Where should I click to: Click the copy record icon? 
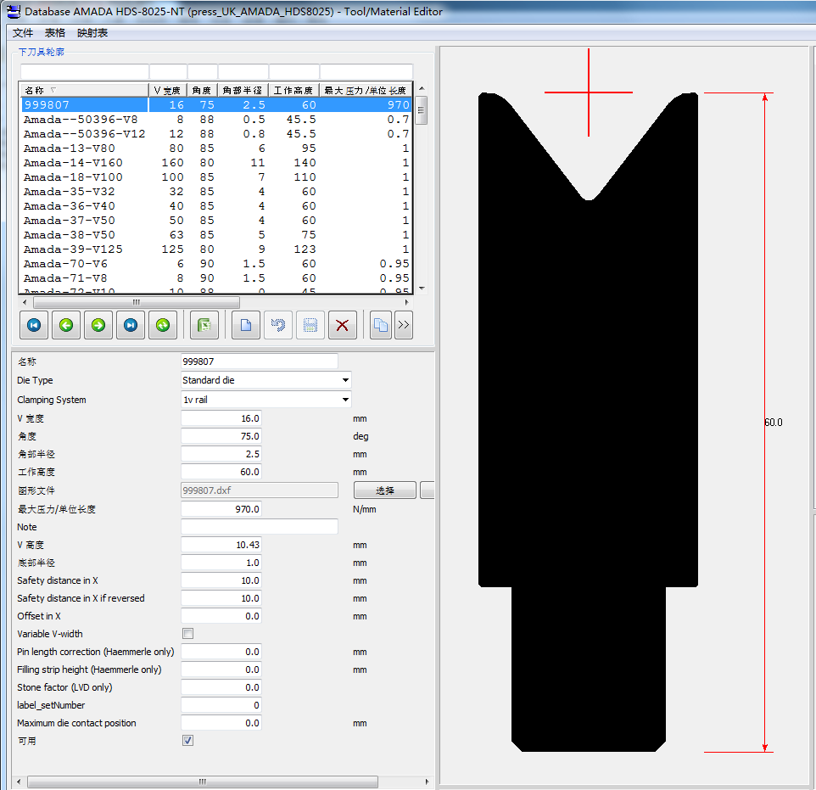click(380, 325)
